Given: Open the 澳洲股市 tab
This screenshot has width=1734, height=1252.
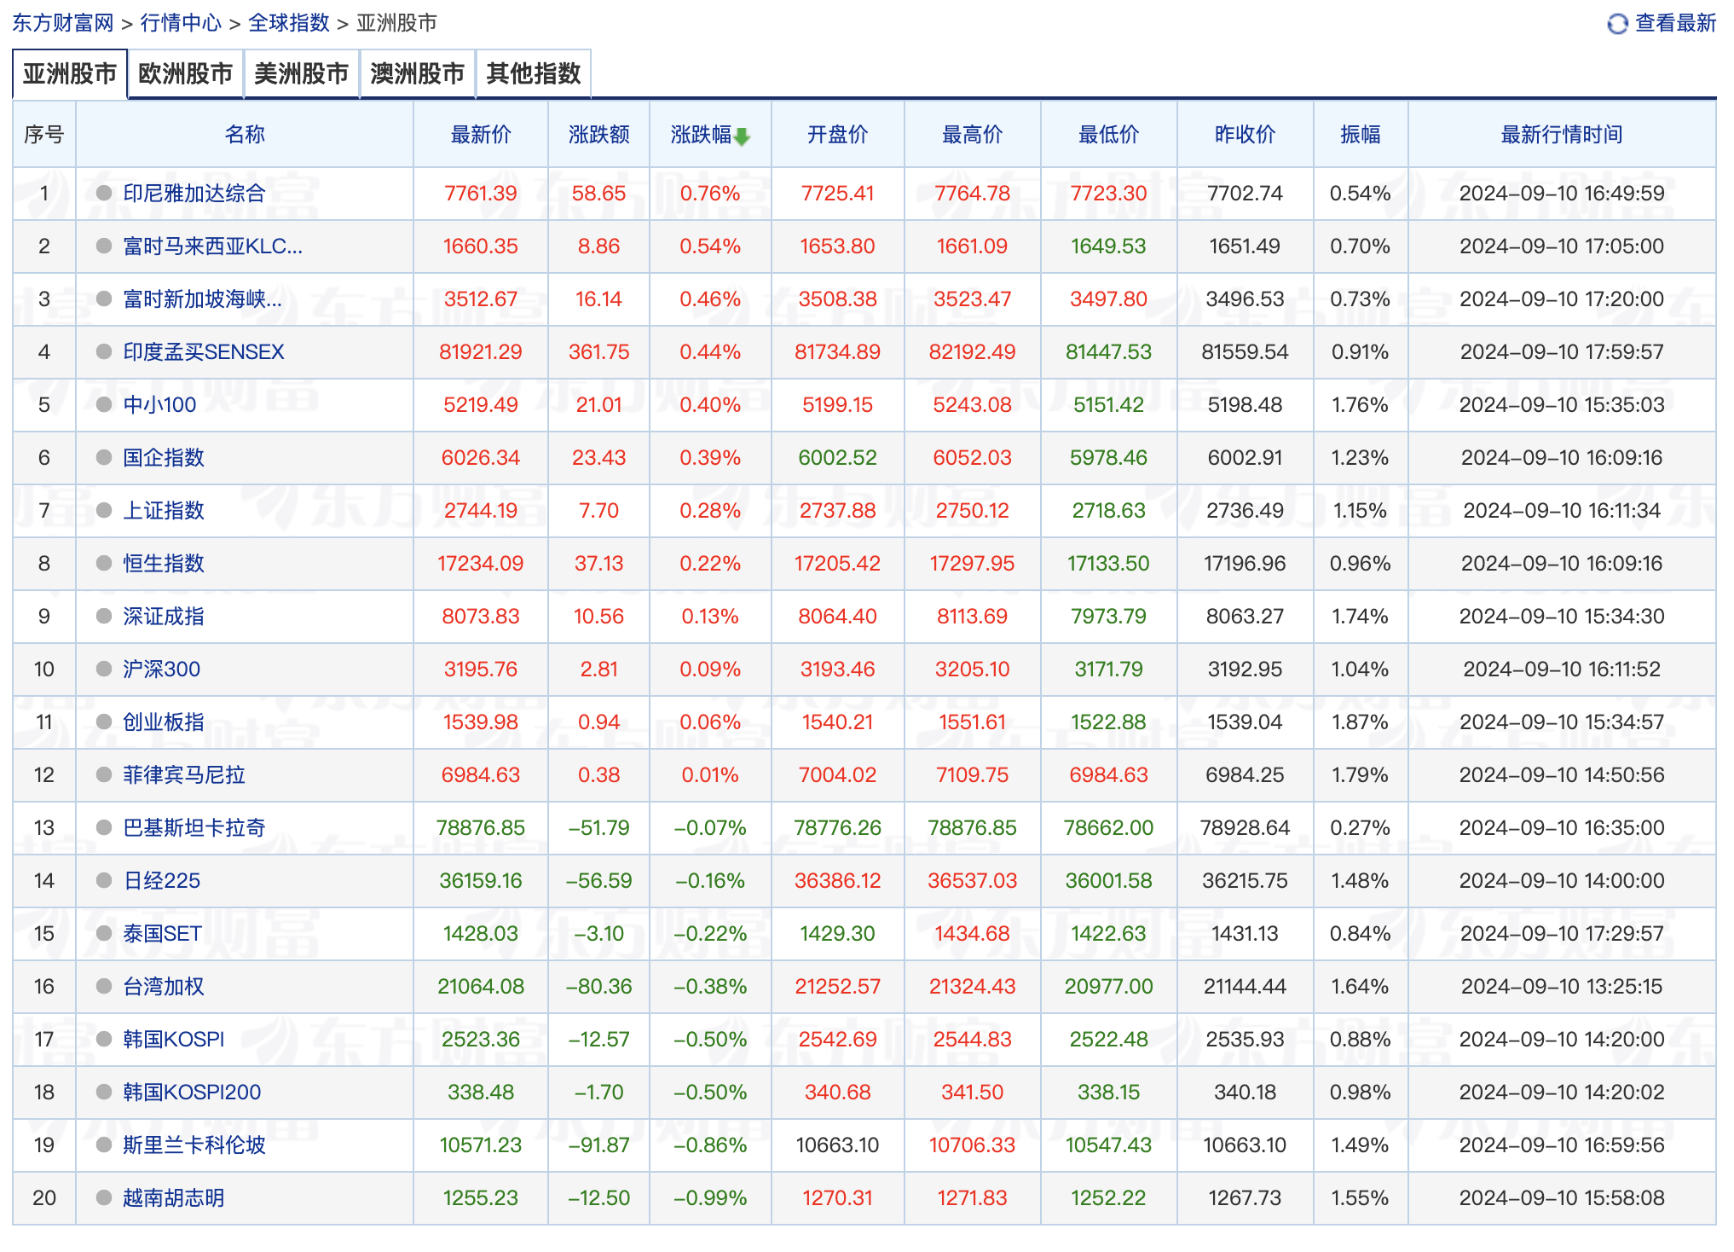Looking at the screenshot, I should 417,74.
